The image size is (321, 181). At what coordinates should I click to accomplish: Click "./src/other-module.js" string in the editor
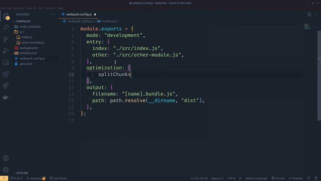147,55
